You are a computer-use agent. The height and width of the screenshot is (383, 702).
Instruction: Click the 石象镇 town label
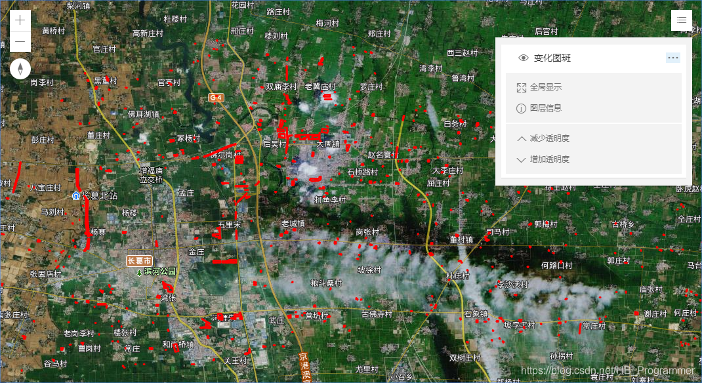point(476,313)
